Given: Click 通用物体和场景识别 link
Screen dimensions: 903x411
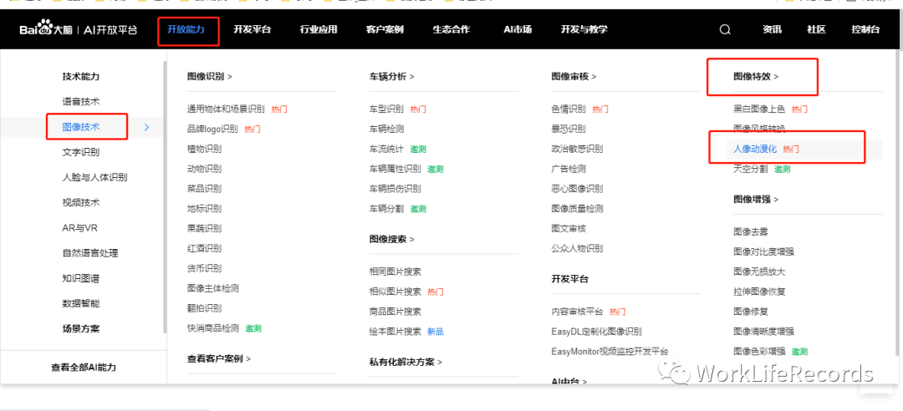Looking at the screenshot, I should click(226, 109).
